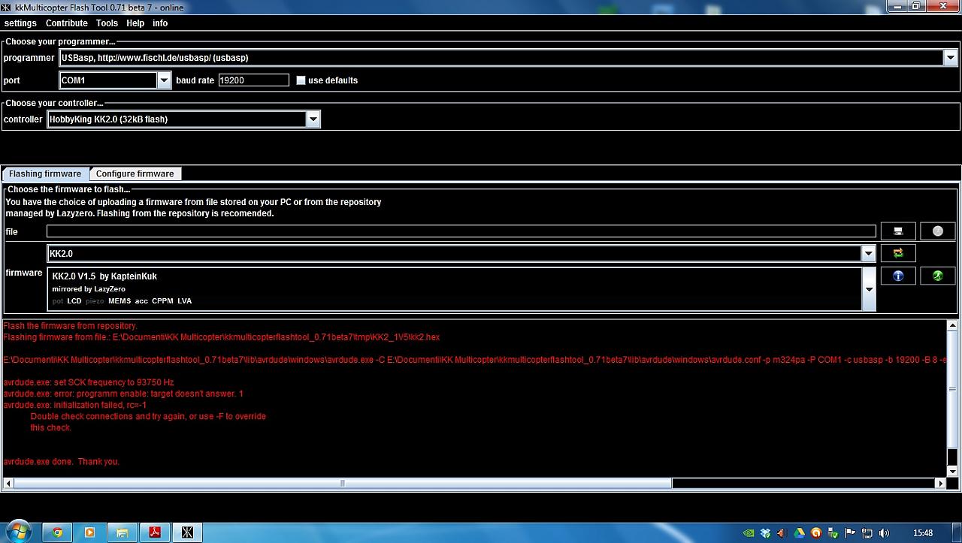Screen dimensions: 962x543
Task: Click the 'avrdude.exe done. Thank you.' log line
Action: click(x=62, y=462)
